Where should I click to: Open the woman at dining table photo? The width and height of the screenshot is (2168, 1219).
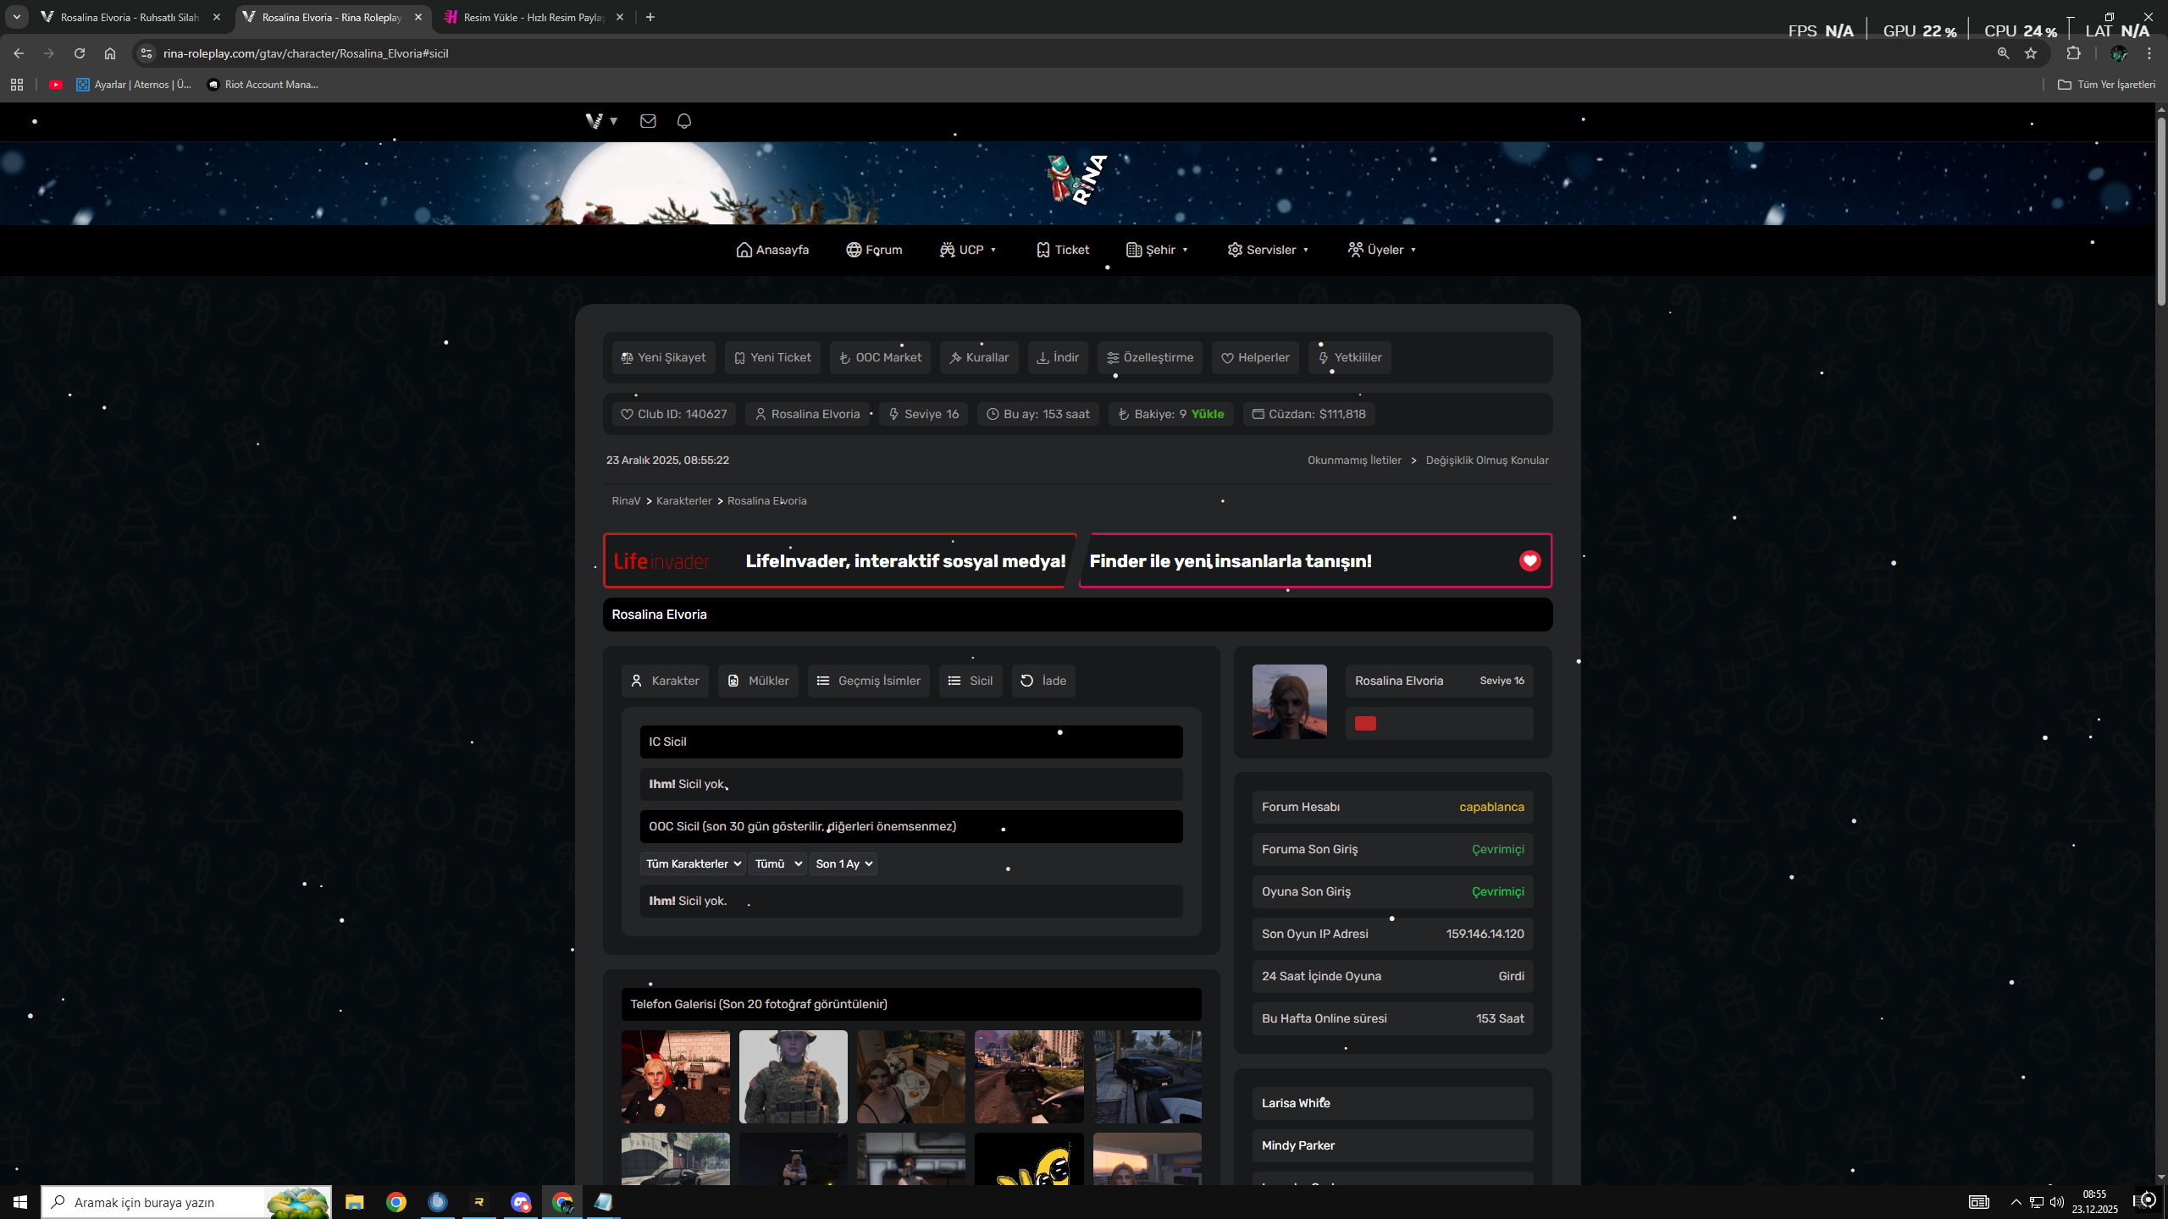pyautogui.click(x=910, y=1077)
